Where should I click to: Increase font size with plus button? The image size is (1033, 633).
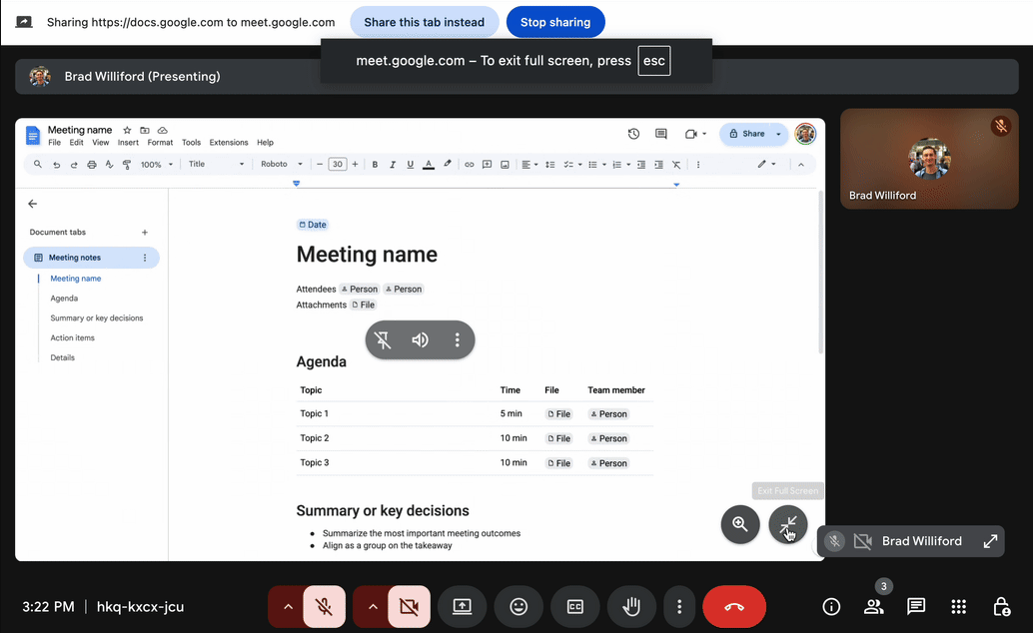tap(355, 164)
